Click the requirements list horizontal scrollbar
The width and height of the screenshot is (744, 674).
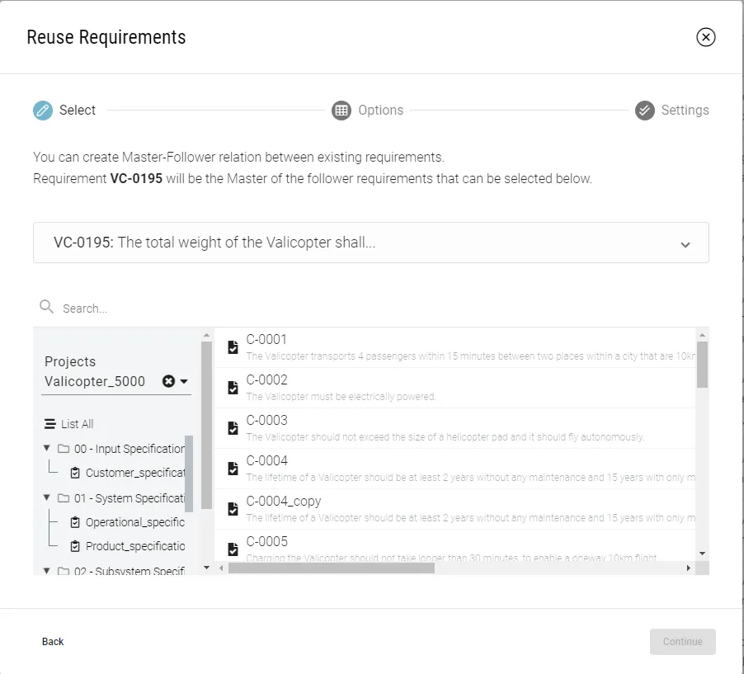tap(332, 568)
